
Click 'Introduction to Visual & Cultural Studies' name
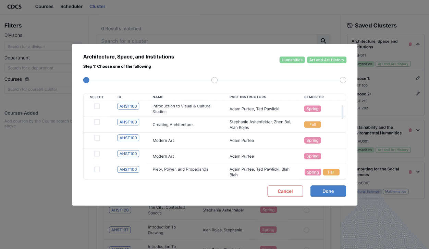[x=182, y=109]
